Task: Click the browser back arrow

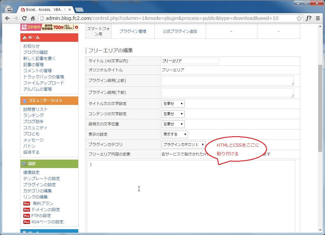Action: [7, 18]
